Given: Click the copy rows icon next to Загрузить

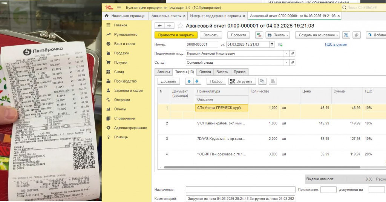Looking at the screenshot, I should pos(262,81).
